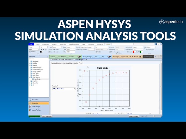Switch on the Energy Savings toggle
This screenshot has width=186, height=139.
(x=109, y=57)
